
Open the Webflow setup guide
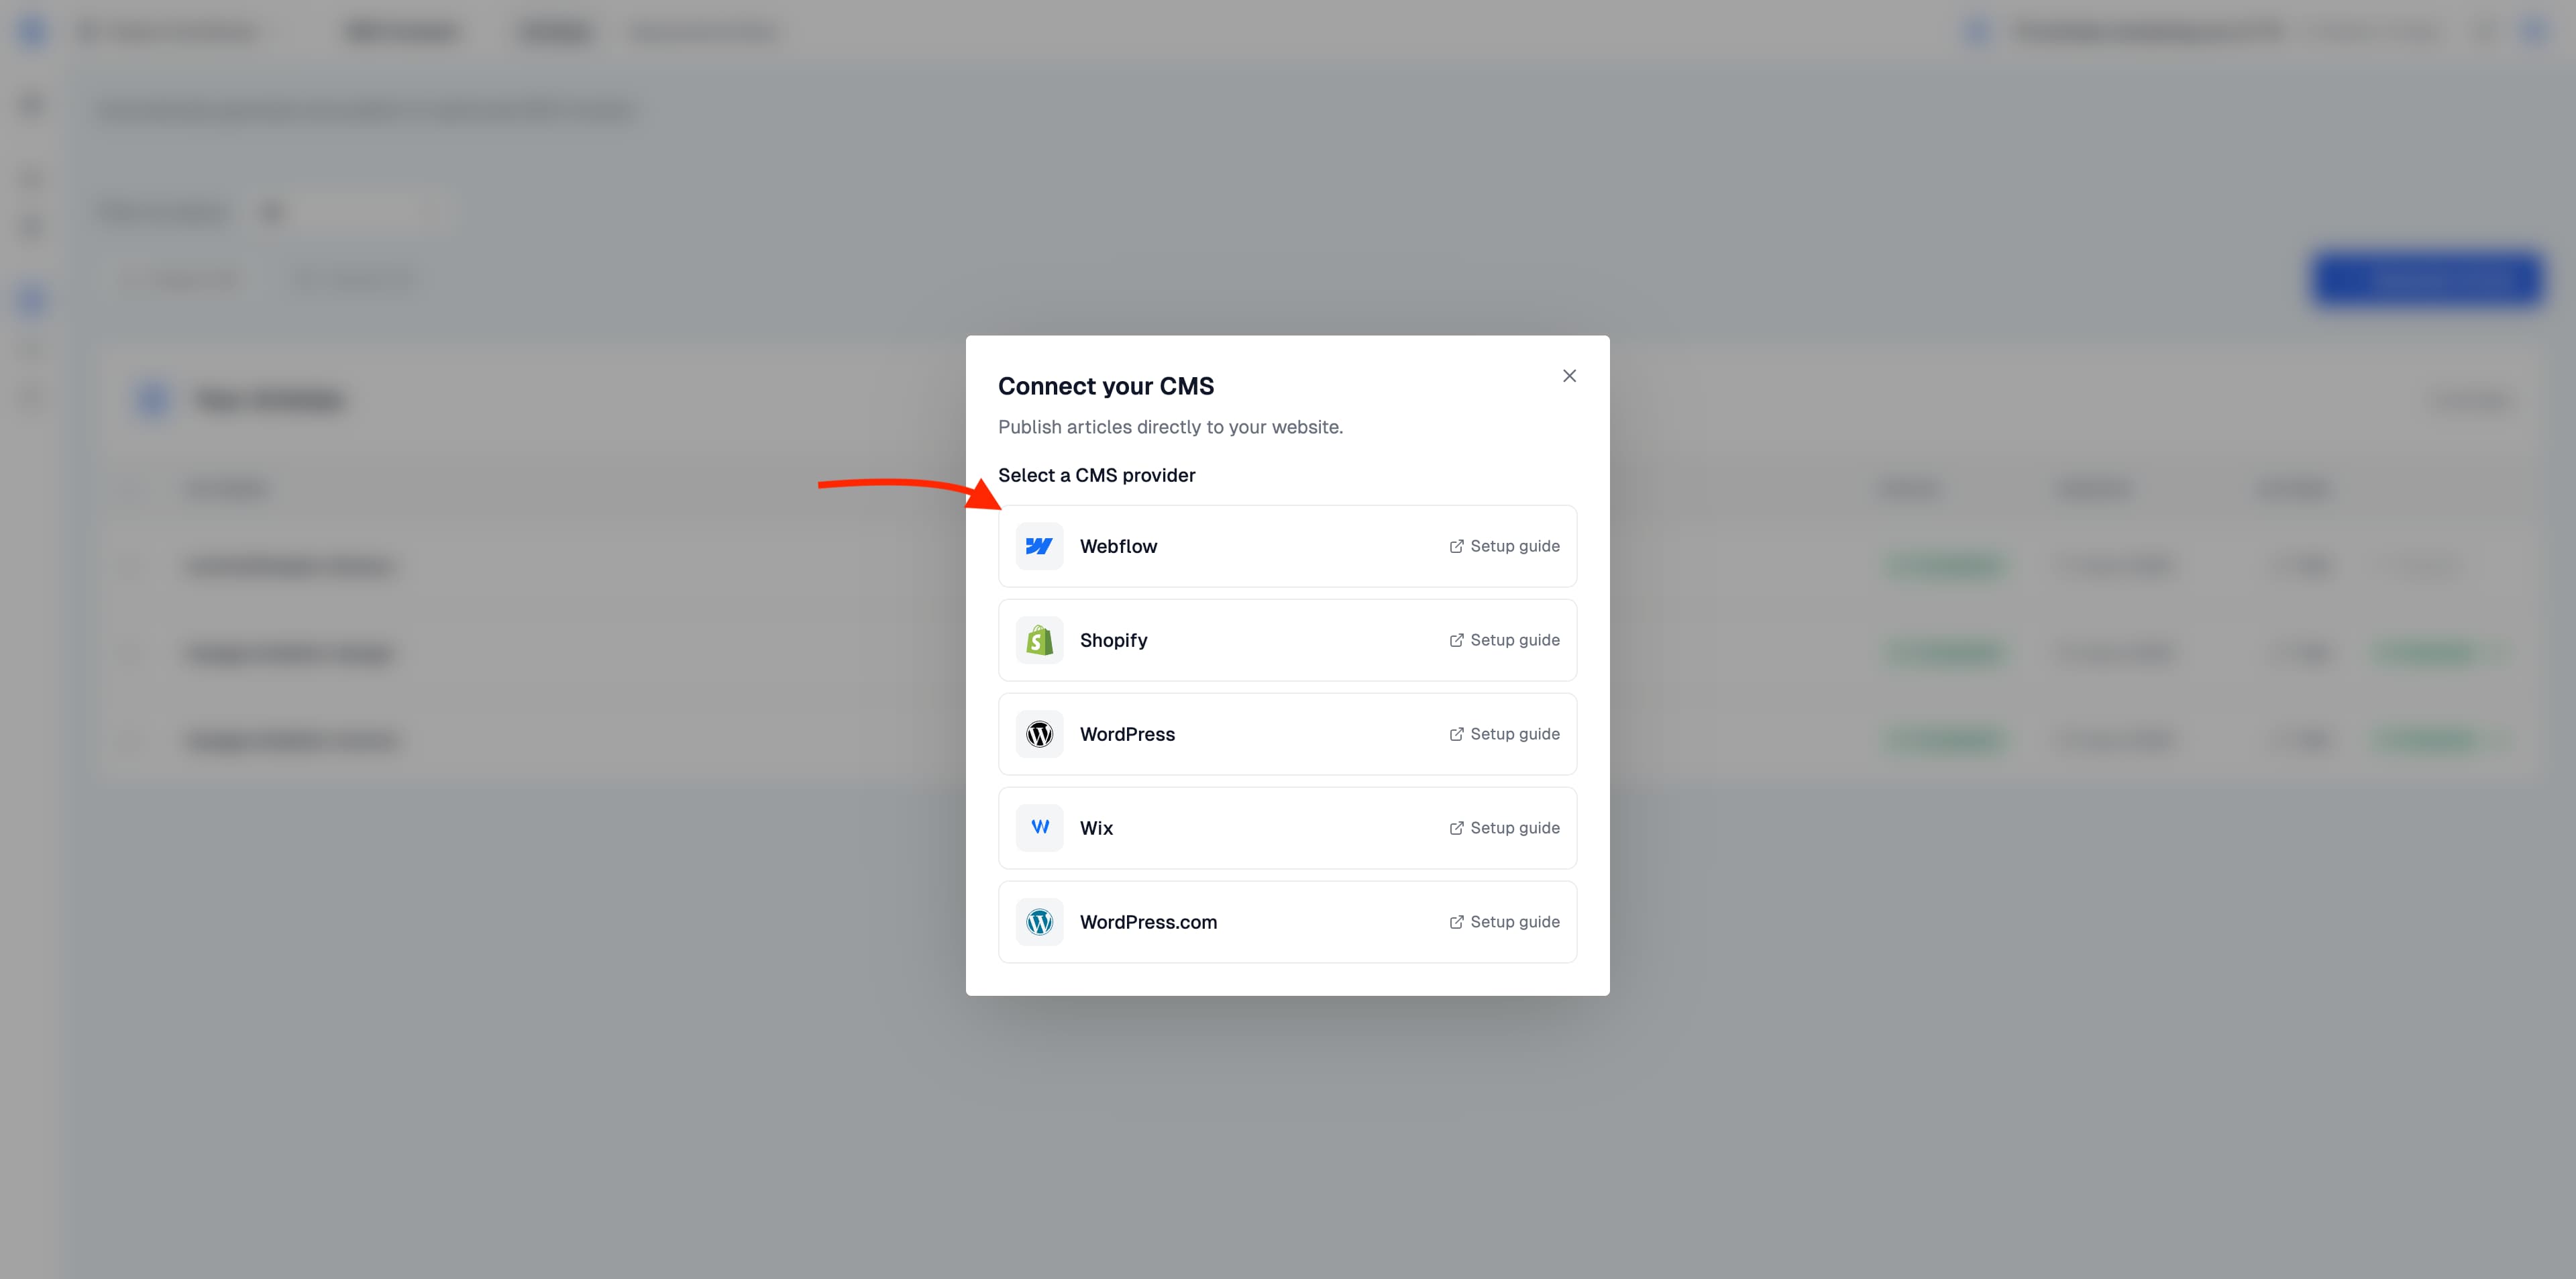1504,546
